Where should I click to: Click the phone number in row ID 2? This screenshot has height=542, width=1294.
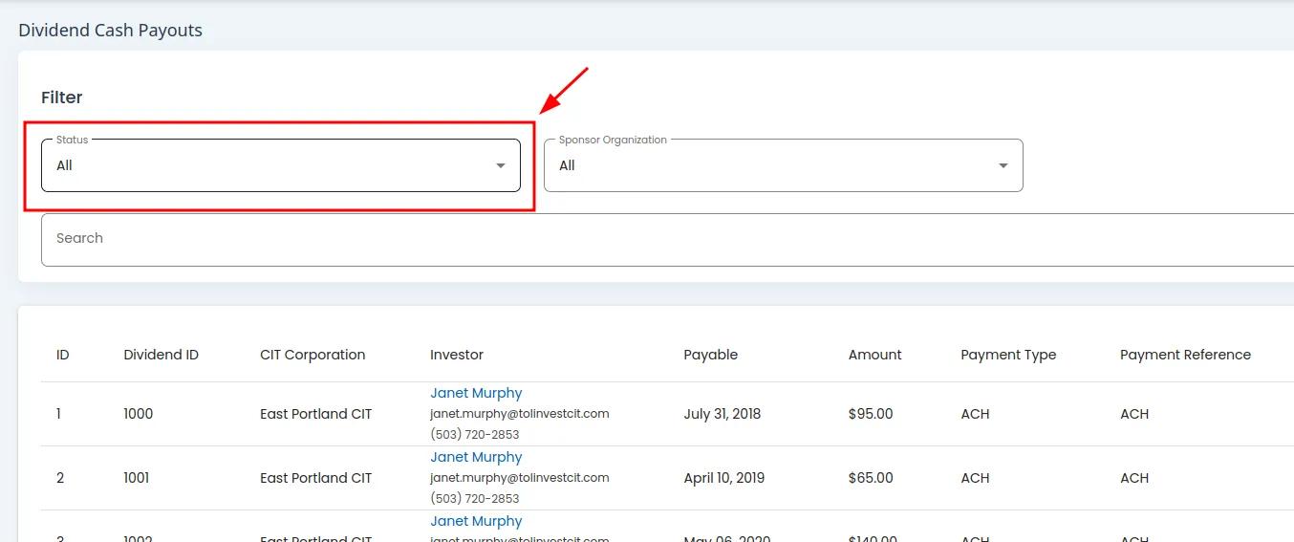(474, 498)
